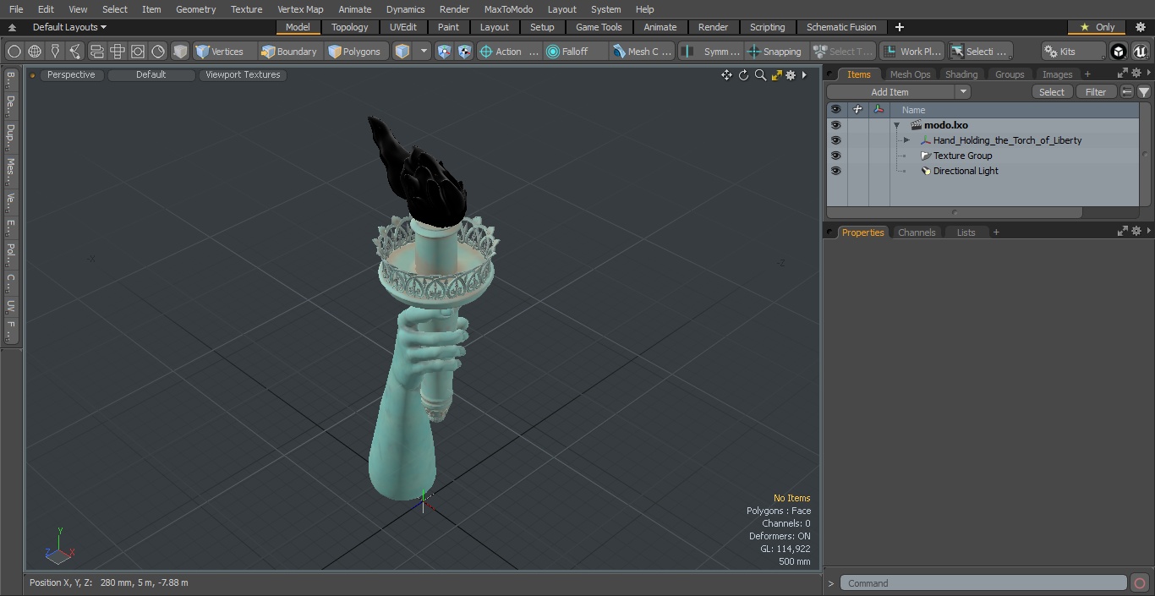Screen dimensions: 1155x596
Task: Open the Geometry menu
Action: [x=195, y=9]
